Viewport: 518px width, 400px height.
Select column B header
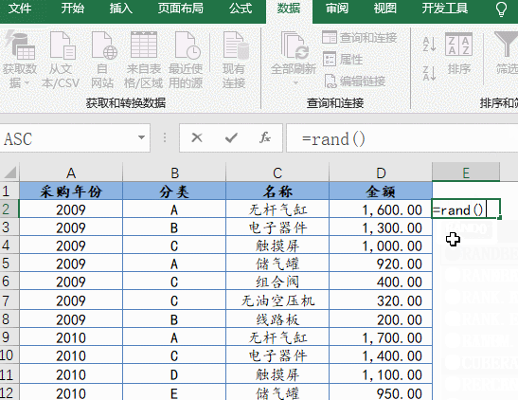174,173
